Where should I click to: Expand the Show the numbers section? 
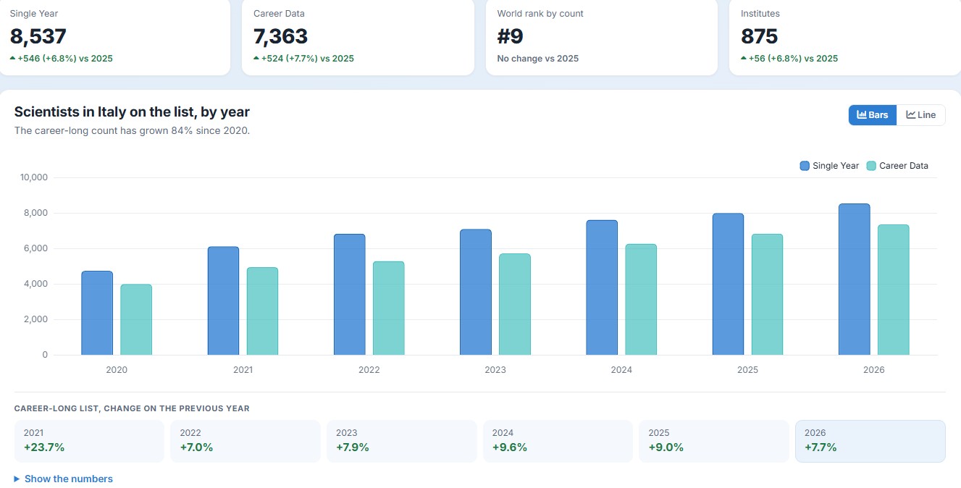point(64,479)
